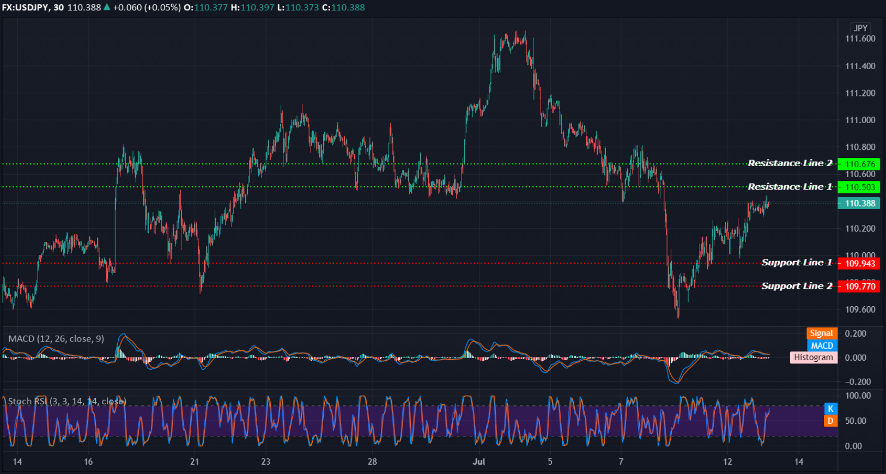Screen dimensions: 886x474
Task: Click the 23 date label on time axis
Action: (x=265, y=461)
